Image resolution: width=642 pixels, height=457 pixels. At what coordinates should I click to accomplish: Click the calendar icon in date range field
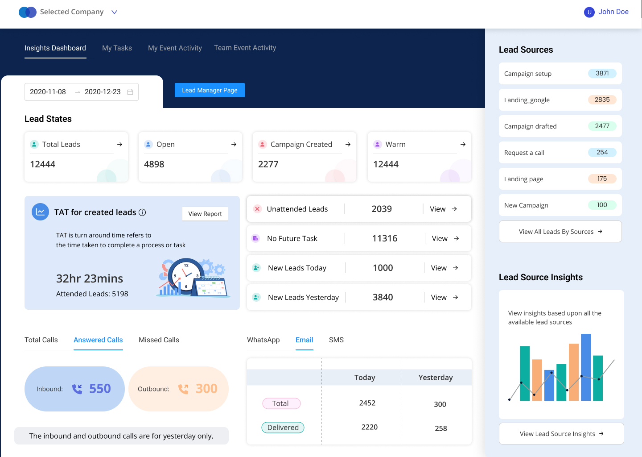[x=130, y=92]
